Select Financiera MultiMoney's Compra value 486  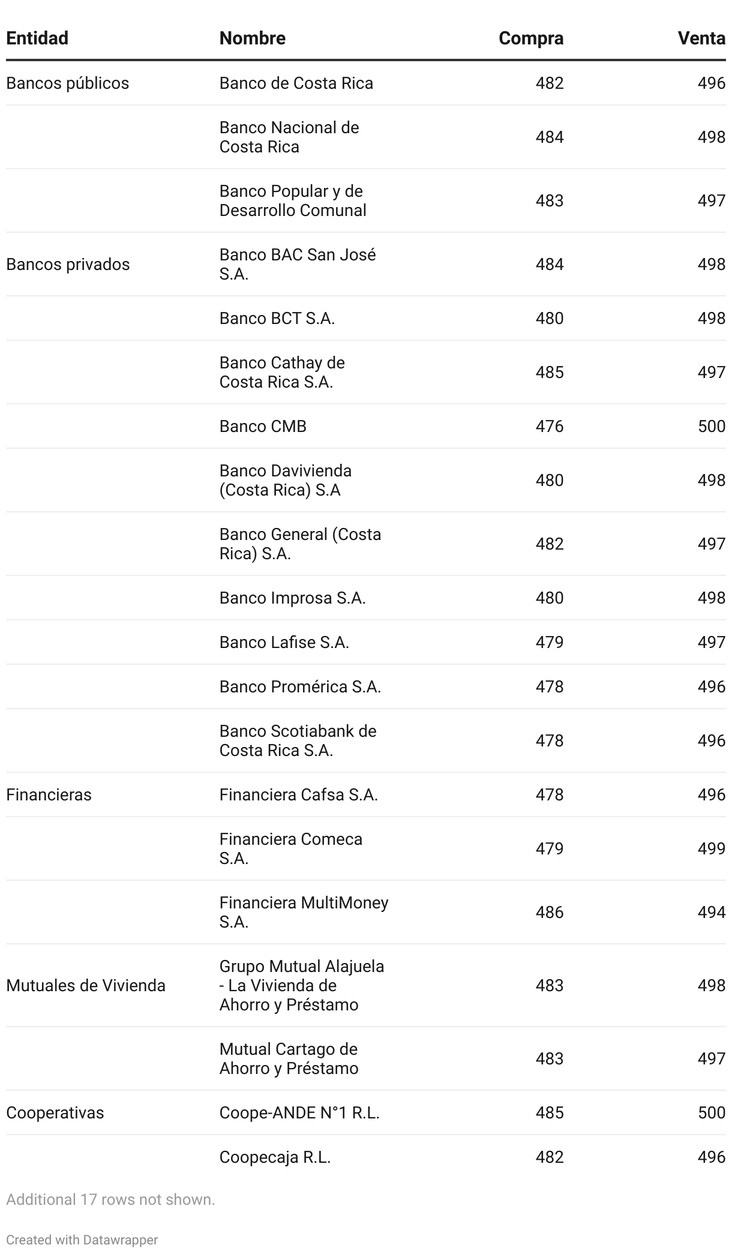click(x=549, y=912)
